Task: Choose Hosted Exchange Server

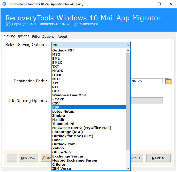Action: [89, 161]
